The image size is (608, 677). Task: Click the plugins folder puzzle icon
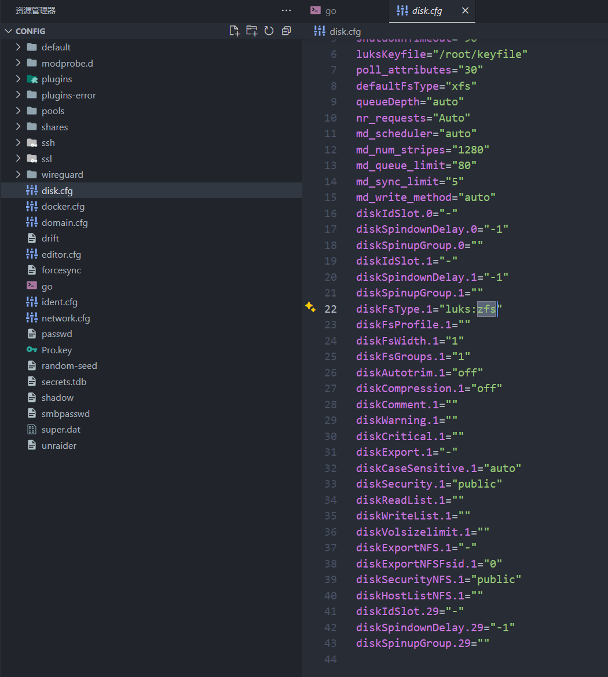[32, 79]
